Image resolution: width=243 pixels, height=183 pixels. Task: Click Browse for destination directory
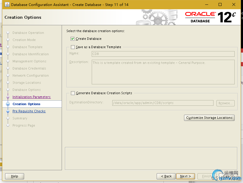click(225, 103)
